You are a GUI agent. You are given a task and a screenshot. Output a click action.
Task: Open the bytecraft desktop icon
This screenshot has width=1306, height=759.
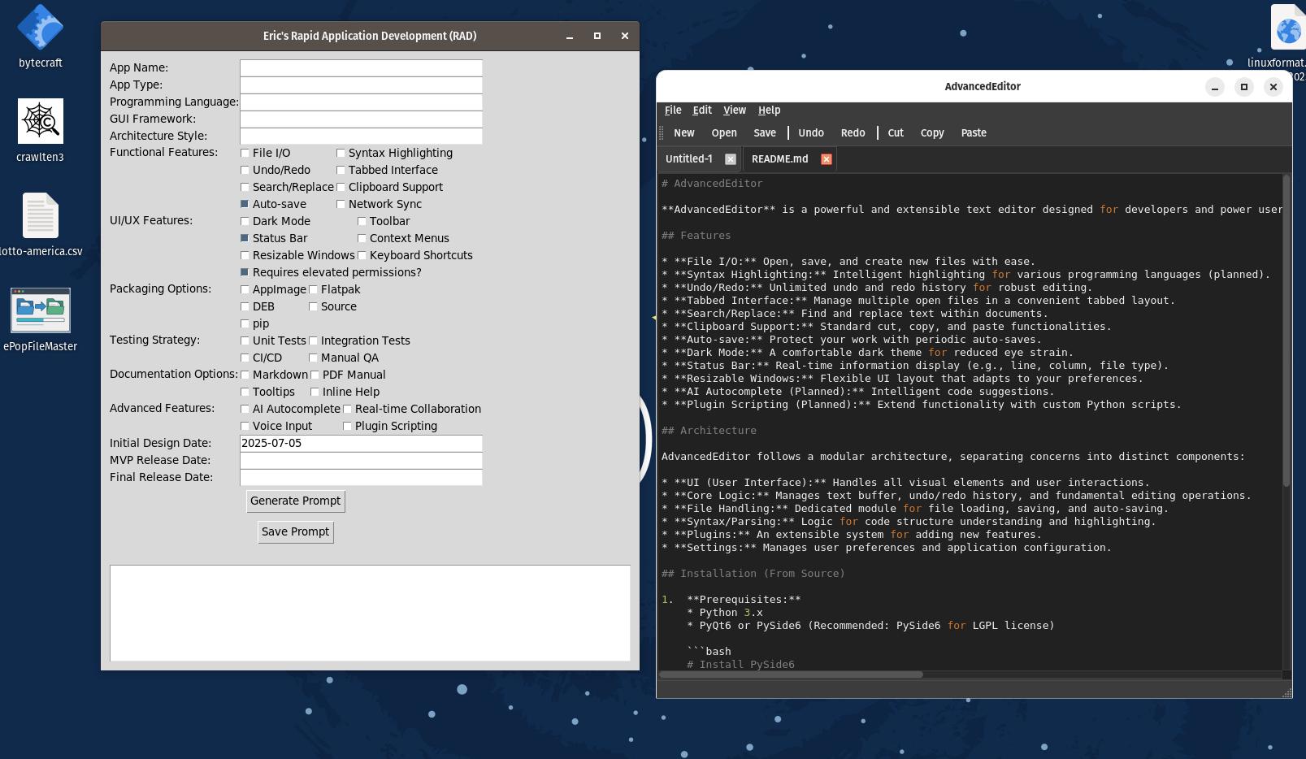tap(40, 28)
